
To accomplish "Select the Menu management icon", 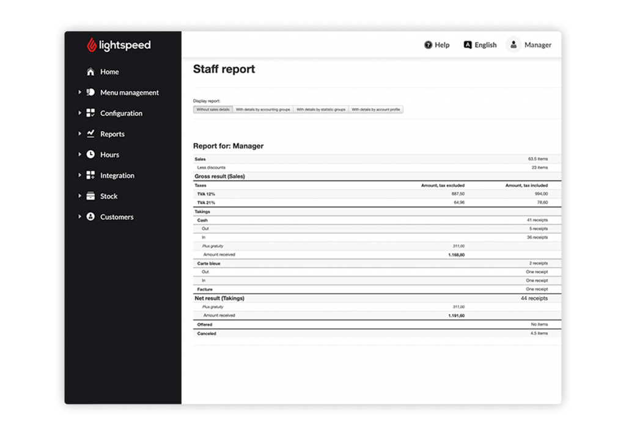I will (x=90, y=92).
